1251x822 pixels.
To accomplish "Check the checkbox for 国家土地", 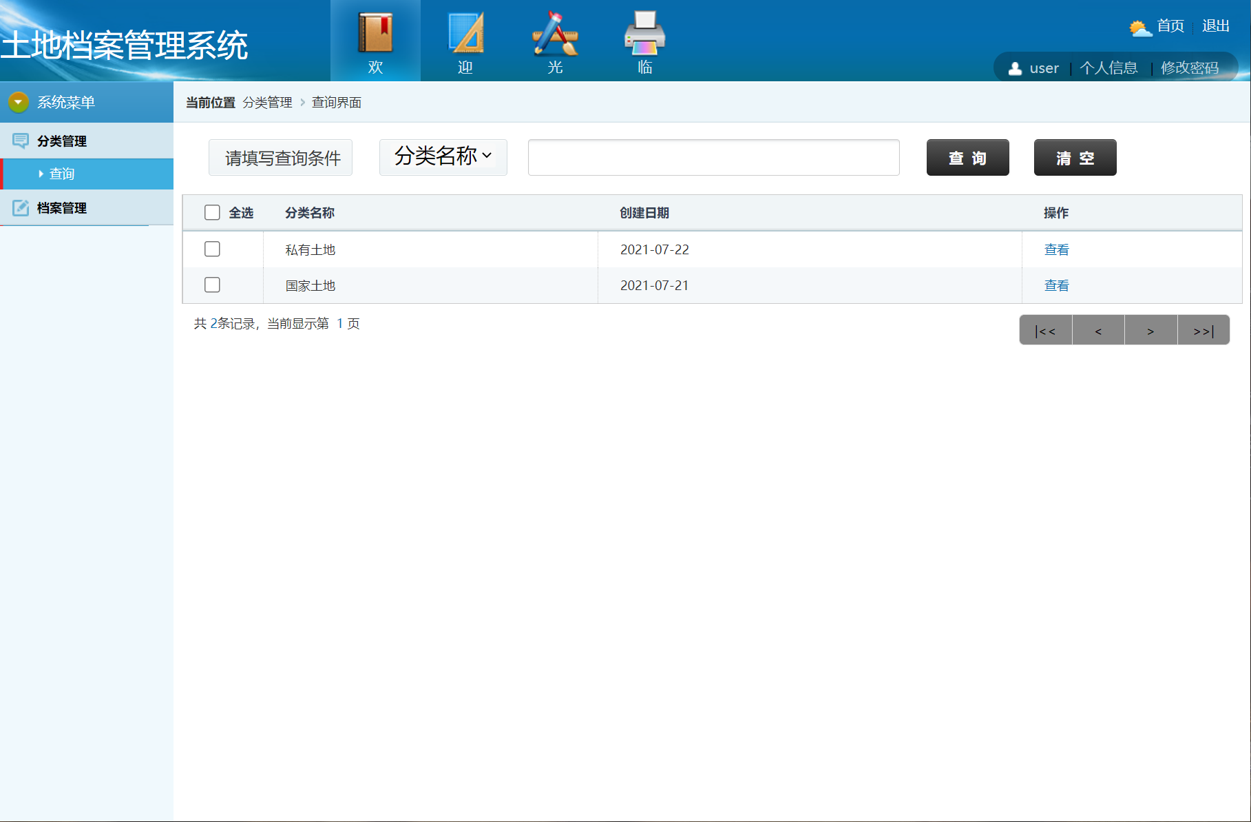I will point(212,285).
